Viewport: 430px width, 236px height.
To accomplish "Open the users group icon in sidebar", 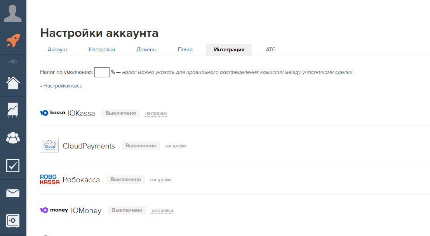I will tap(13, 138).
